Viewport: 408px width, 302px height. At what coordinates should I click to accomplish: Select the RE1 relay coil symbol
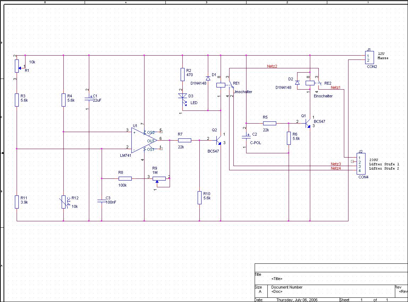(x=221, y=85)
